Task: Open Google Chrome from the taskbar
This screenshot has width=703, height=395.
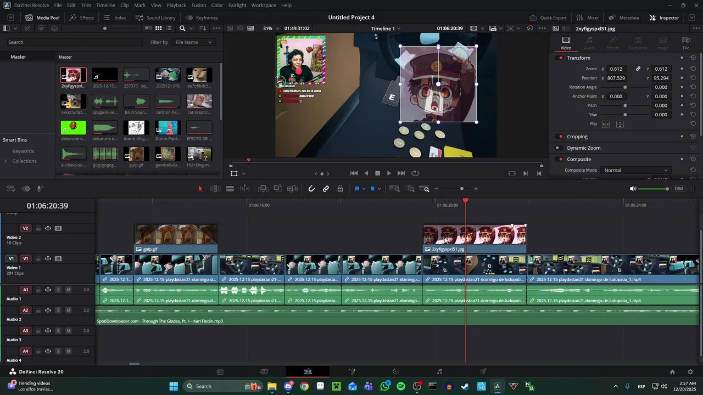Action: (x=304, y=386)
